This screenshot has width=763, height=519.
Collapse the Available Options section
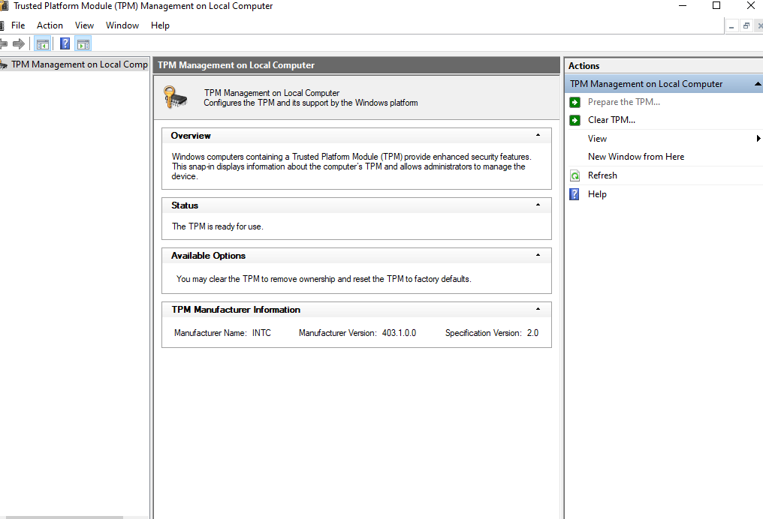[538, 255]
